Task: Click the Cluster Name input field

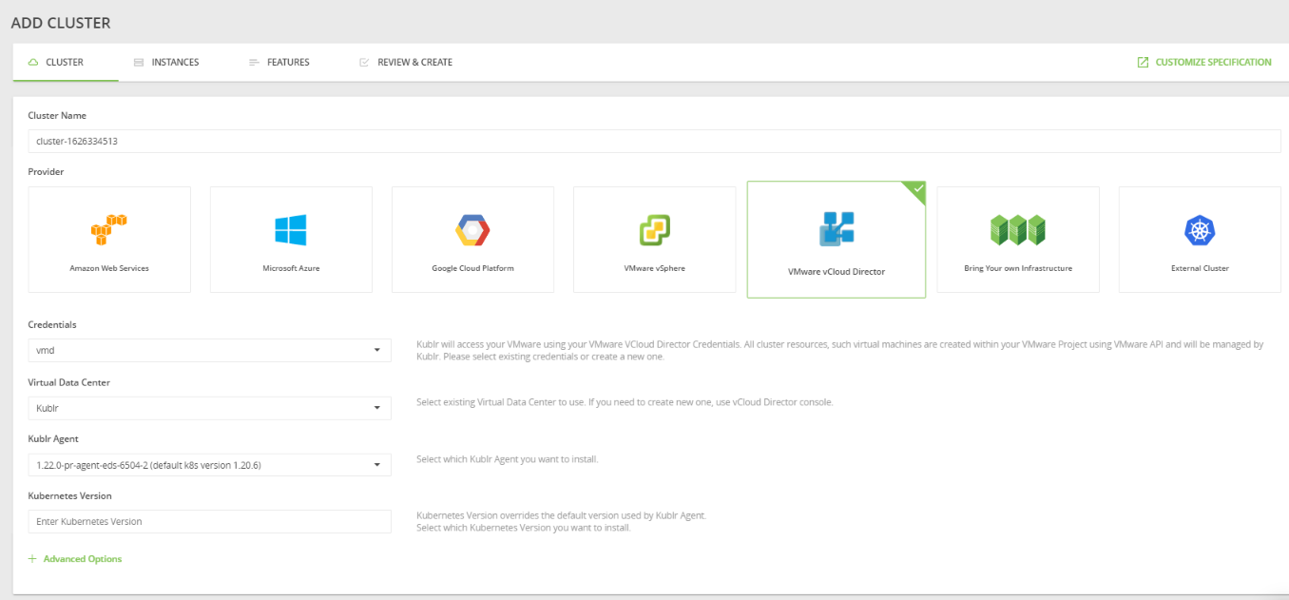Action: tap(654, 141)
